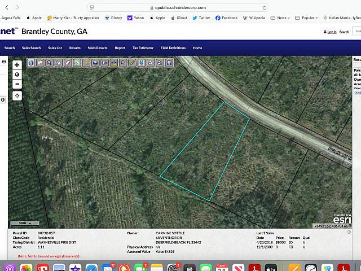Click the acres value 1.11
Viewport: 361px width, 271px height.
pyautogui.click(x=41, y=247)
